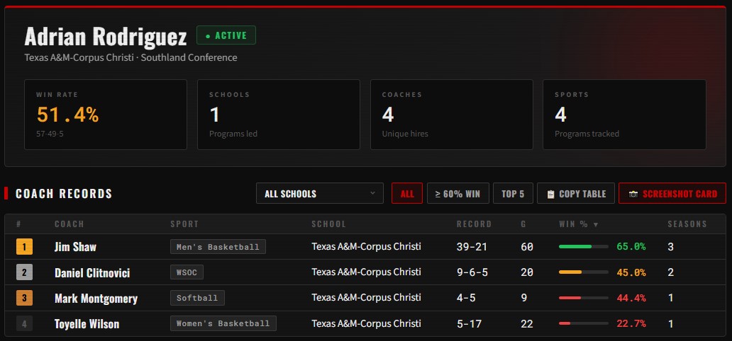The image size is (732, 341).
Task: Click the SCHOOL column header
Action: 328,224
